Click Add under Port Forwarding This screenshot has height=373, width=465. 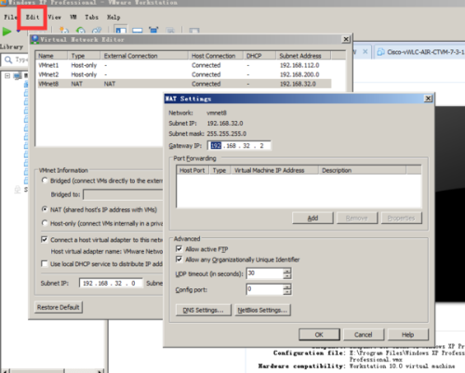pyautogui.click(x=312, y=218)
